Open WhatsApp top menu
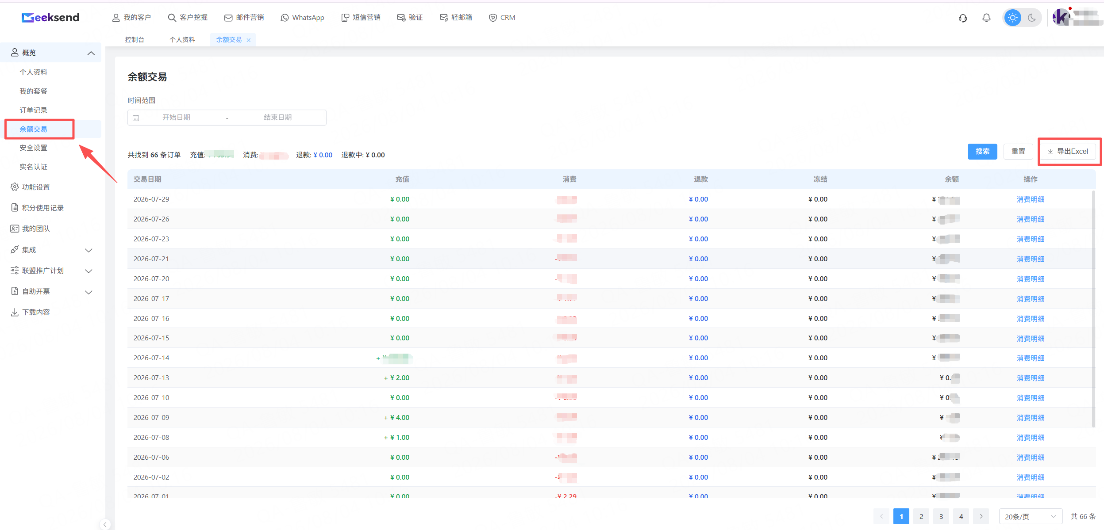 [x=302, y=18]
